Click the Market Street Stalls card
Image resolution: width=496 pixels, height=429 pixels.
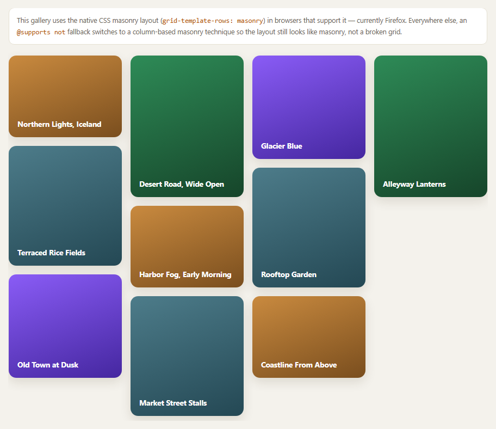coord(187,356)
